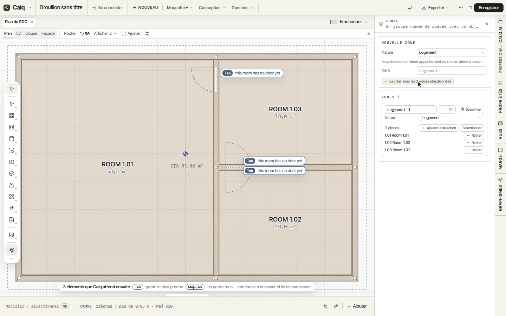
Task: Expand the tool palette chevron
Action: pos(12,259)
